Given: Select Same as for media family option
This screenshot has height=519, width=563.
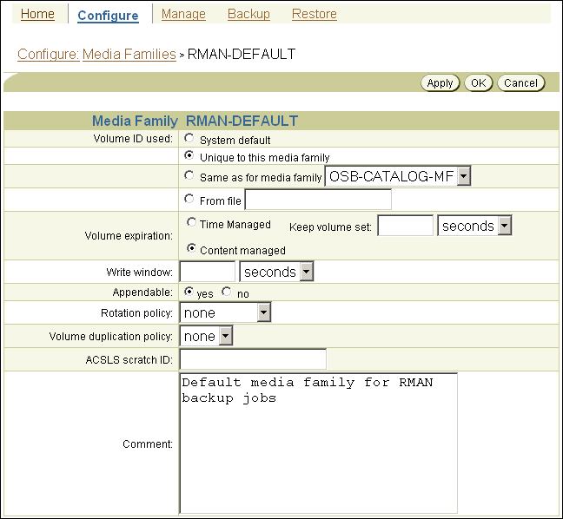Looking at the screenshot, I should coord(189,175).
